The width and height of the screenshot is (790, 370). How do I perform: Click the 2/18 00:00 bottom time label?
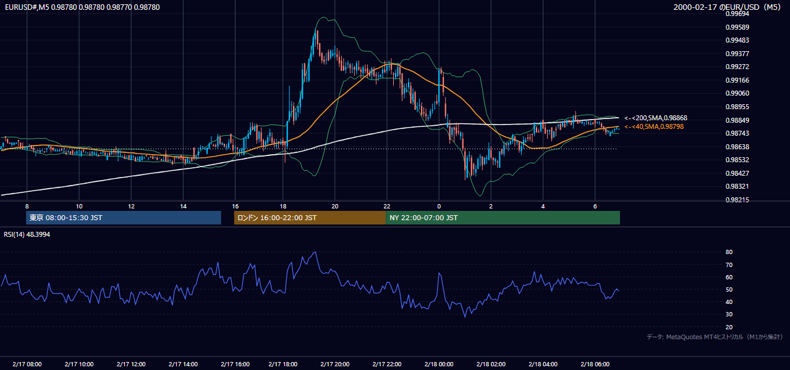[x=439, y=364]
